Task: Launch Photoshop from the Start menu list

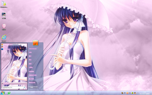Action: tap(6, 49)
